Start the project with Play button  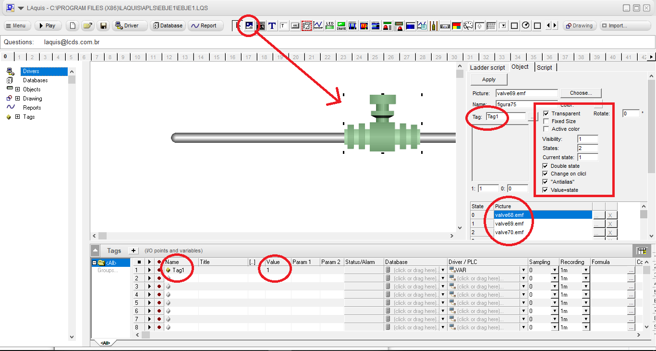(x=47, y=25)
